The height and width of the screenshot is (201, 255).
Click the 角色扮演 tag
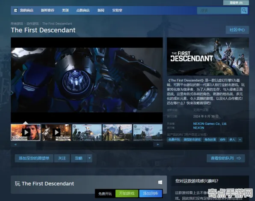pyautogui.click(x=210, y=140)
